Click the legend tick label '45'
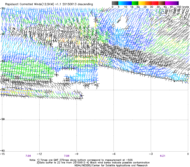Viewport: 190px width, 167px height. coord(171,7)
